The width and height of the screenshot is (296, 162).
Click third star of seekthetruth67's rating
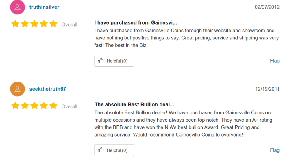34,106
